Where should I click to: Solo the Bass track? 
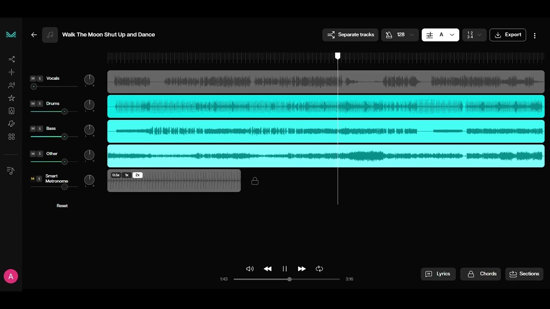click(40, 128)
